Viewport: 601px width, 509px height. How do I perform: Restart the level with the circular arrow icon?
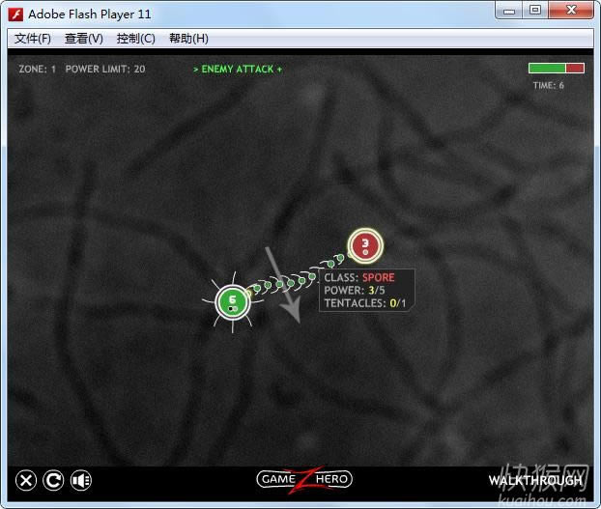coord(54,480)
